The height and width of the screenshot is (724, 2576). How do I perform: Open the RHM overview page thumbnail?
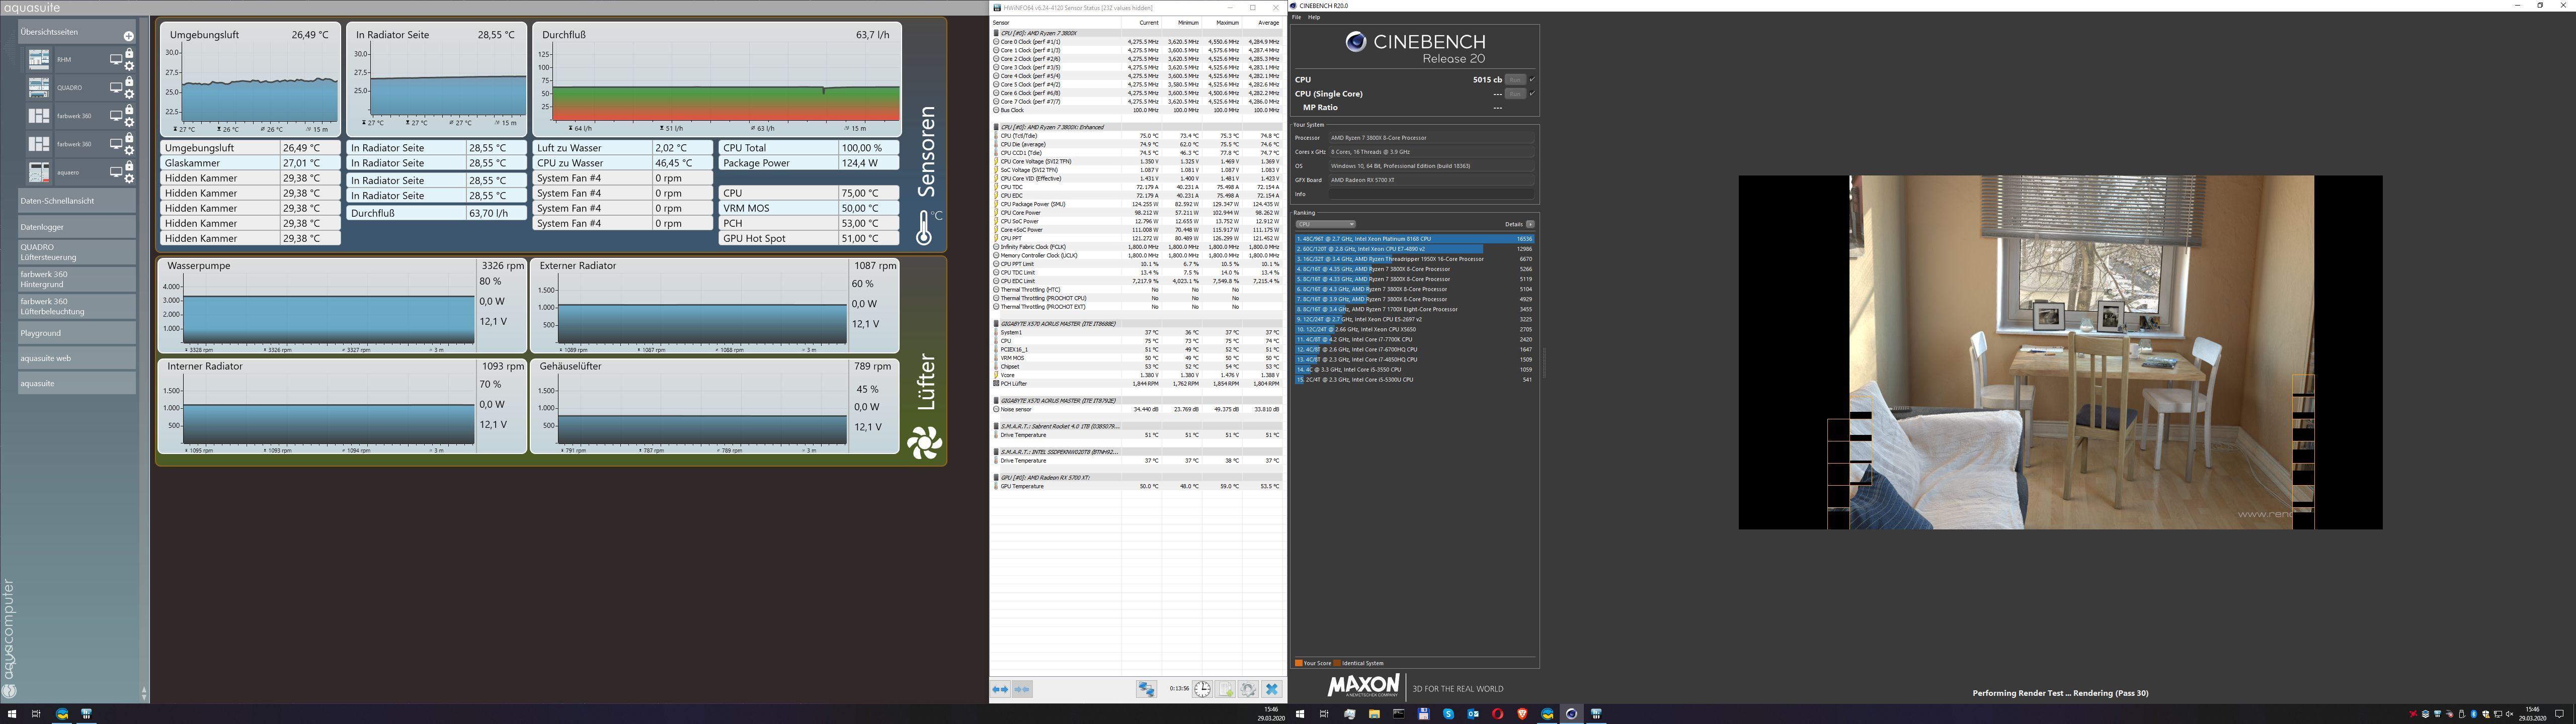(39, 60)
